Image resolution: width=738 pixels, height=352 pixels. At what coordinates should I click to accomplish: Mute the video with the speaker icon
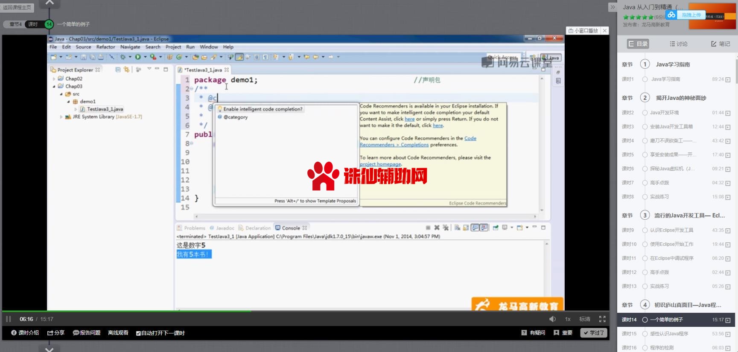tap(552, 319)
